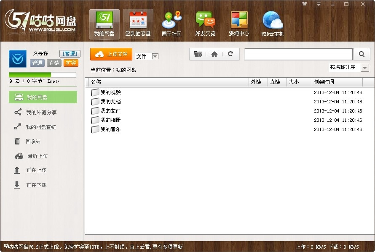
Task: Select the 我的音乐 folder name
Action: 110,129
